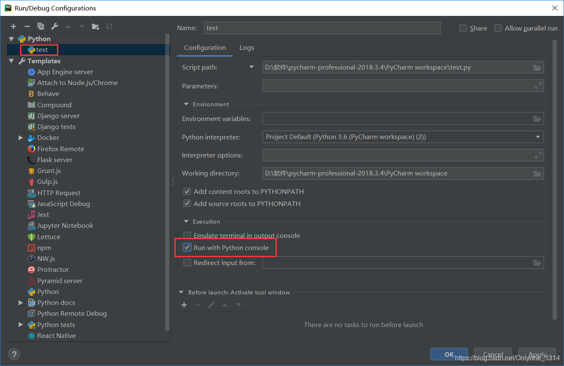
Task: Expand the Docker template node
Action: coord(21,138)
